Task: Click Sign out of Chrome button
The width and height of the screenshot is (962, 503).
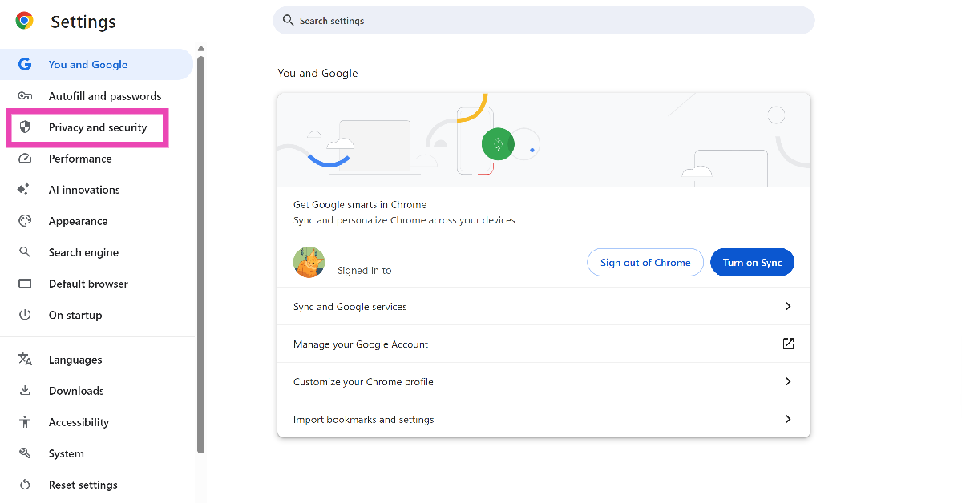Action: coord(645,263)
